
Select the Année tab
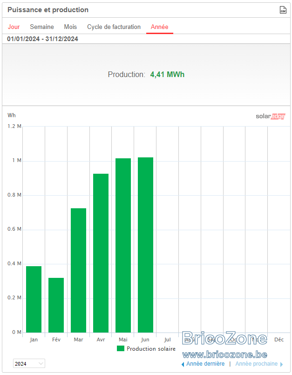(x=159, y=27)
